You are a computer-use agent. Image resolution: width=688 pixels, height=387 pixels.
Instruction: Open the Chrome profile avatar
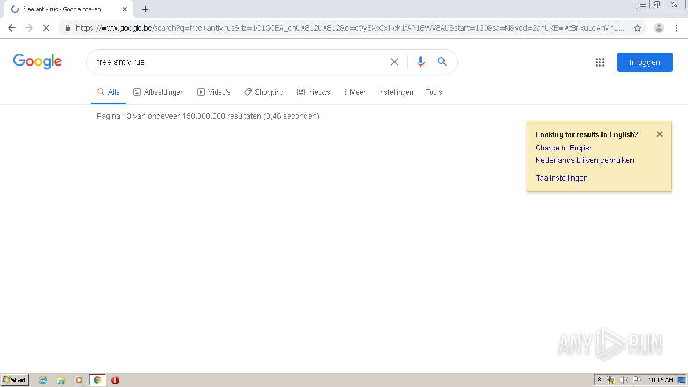[658, 28]
